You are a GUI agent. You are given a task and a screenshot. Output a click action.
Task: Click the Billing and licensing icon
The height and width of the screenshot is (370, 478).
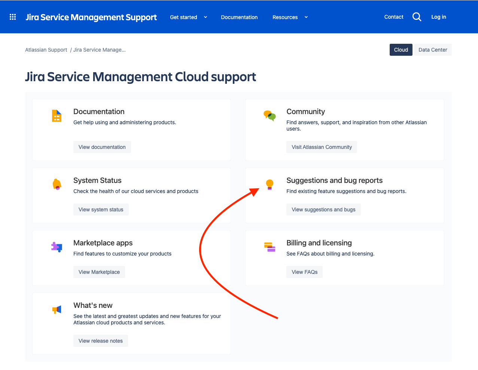(270, 247)
